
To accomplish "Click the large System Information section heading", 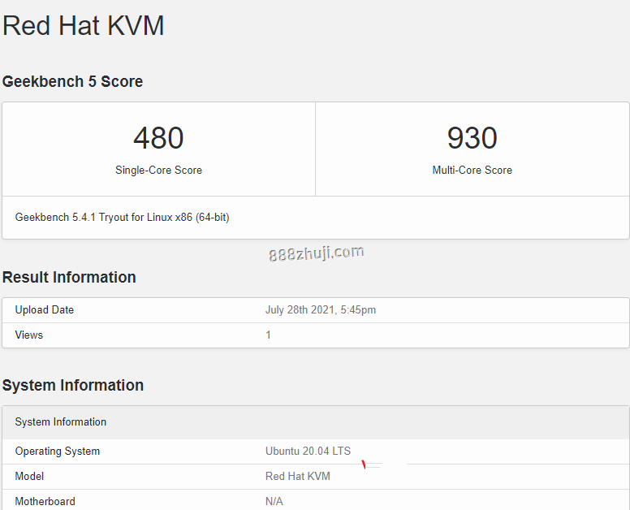I will tap(73, 385).
